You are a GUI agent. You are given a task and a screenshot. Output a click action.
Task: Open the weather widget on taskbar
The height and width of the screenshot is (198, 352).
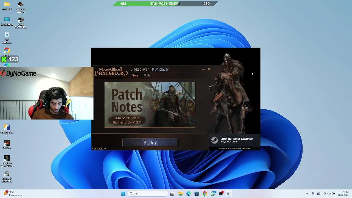pyautogui.click(x=12, y=194)
